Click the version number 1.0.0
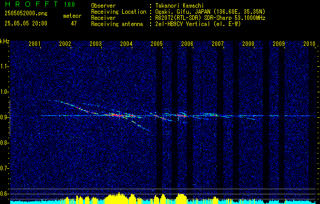The width and height of the screenshot is (320, 204). (69, 5)
